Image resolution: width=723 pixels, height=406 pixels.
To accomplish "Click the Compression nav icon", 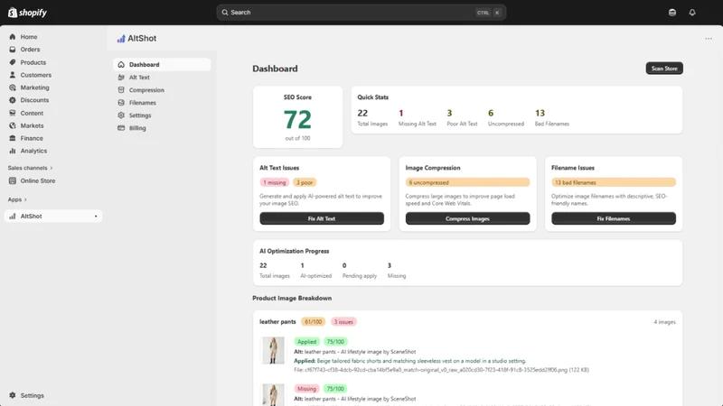I will 121,89.
